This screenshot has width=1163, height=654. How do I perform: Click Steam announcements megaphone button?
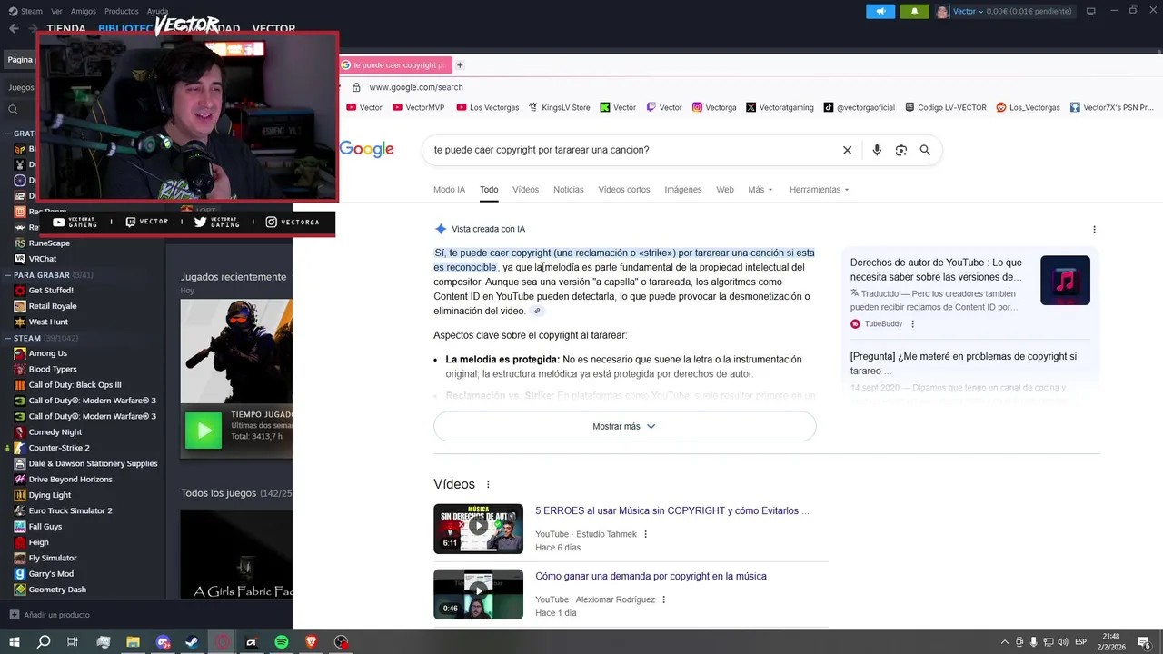(x=880, y=11)
